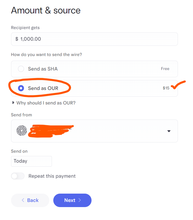The width and height of the screenshot is (193, 220).
Task: Open the Send from dropdown arrow
Action: point(169,131)
